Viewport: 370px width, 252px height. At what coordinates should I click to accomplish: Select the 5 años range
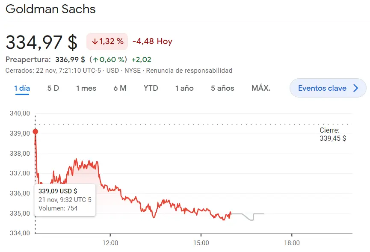222,88
